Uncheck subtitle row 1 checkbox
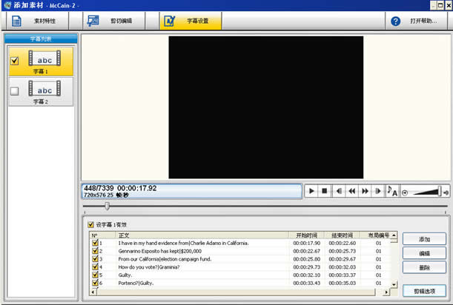453x305 pixels. [95, 243]
